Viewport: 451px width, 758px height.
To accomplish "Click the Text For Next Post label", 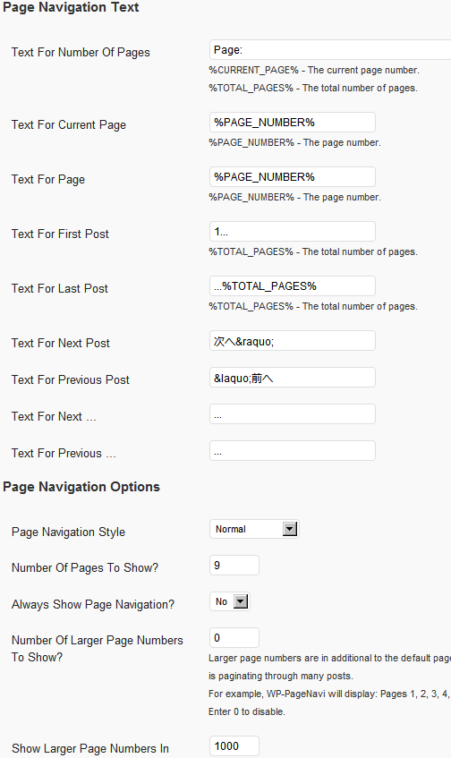I will pos(61,344).
